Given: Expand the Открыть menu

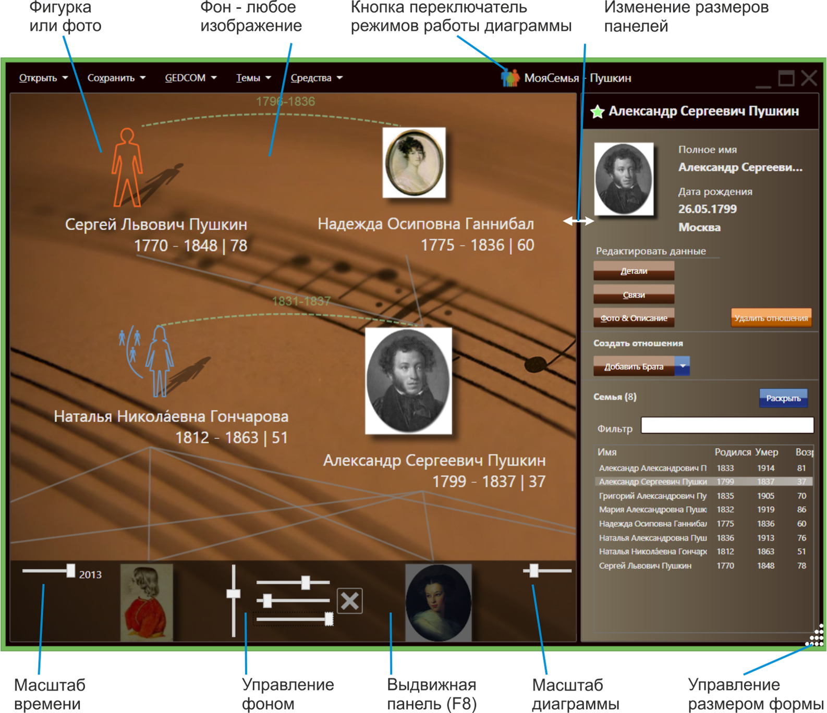Looking at the screenshot, I should click(43, 78).
